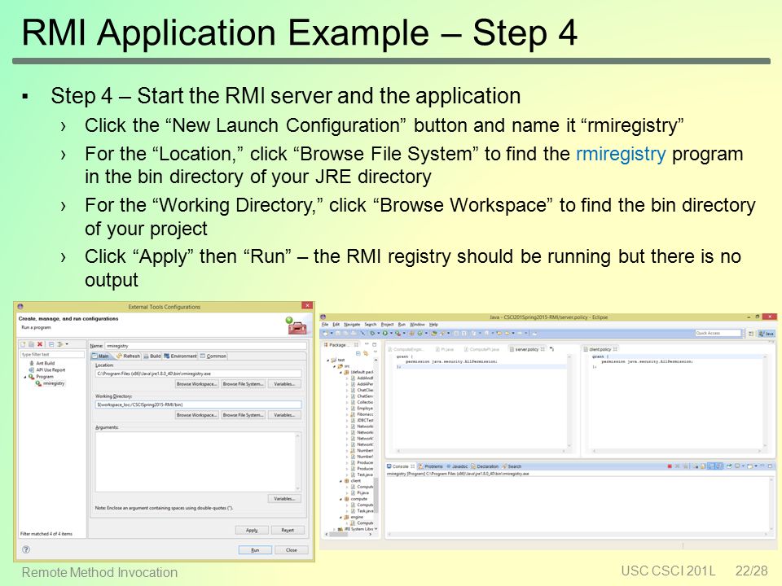Click New file icon in Eclipse toolbar
The image size is (782, 586).
coord(325,334)
